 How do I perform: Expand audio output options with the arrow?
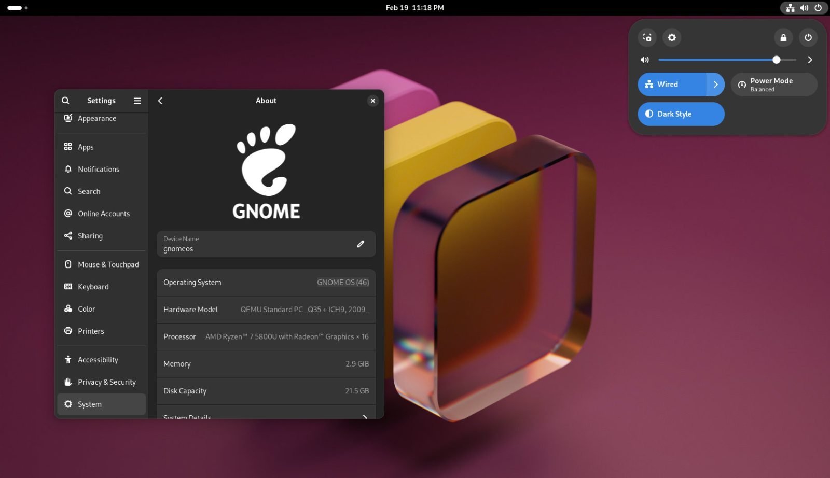point(810,60)
